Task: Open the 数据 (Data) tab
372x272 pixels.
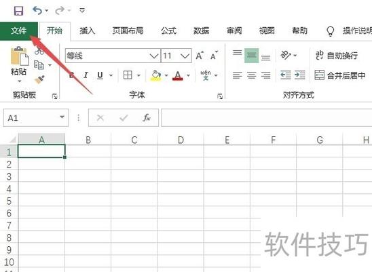Action: (202, 31)
